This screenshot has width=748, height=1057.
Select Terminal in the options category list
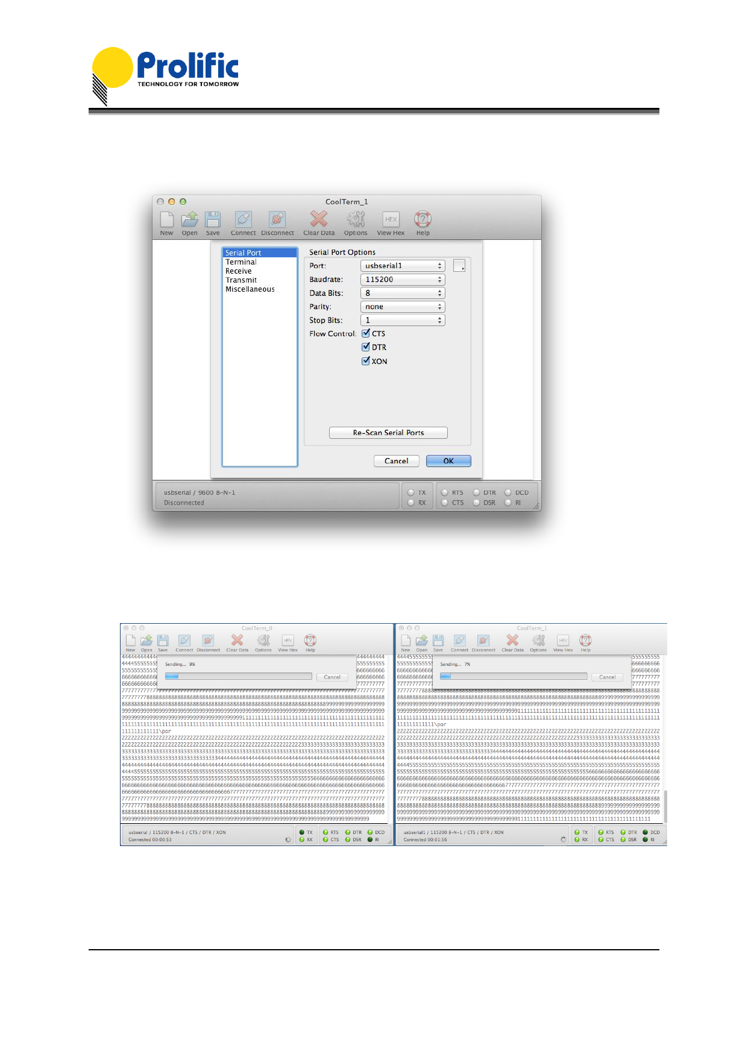point(241,262)
